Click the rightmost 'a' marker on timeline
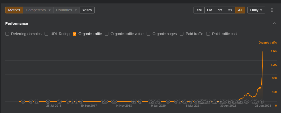This screenshot has height=113, width=281. pos(262,102)
